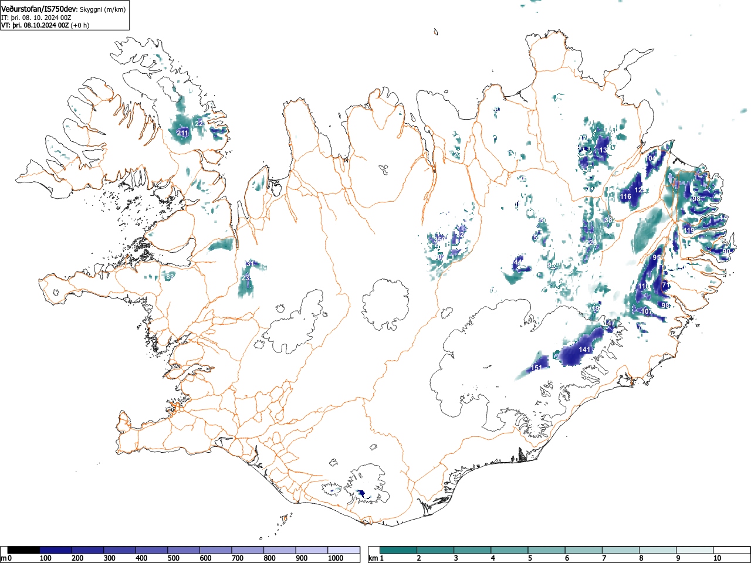Click the 'km' unit label on the right legend
The image size is (751, 563).
(373, 558)
